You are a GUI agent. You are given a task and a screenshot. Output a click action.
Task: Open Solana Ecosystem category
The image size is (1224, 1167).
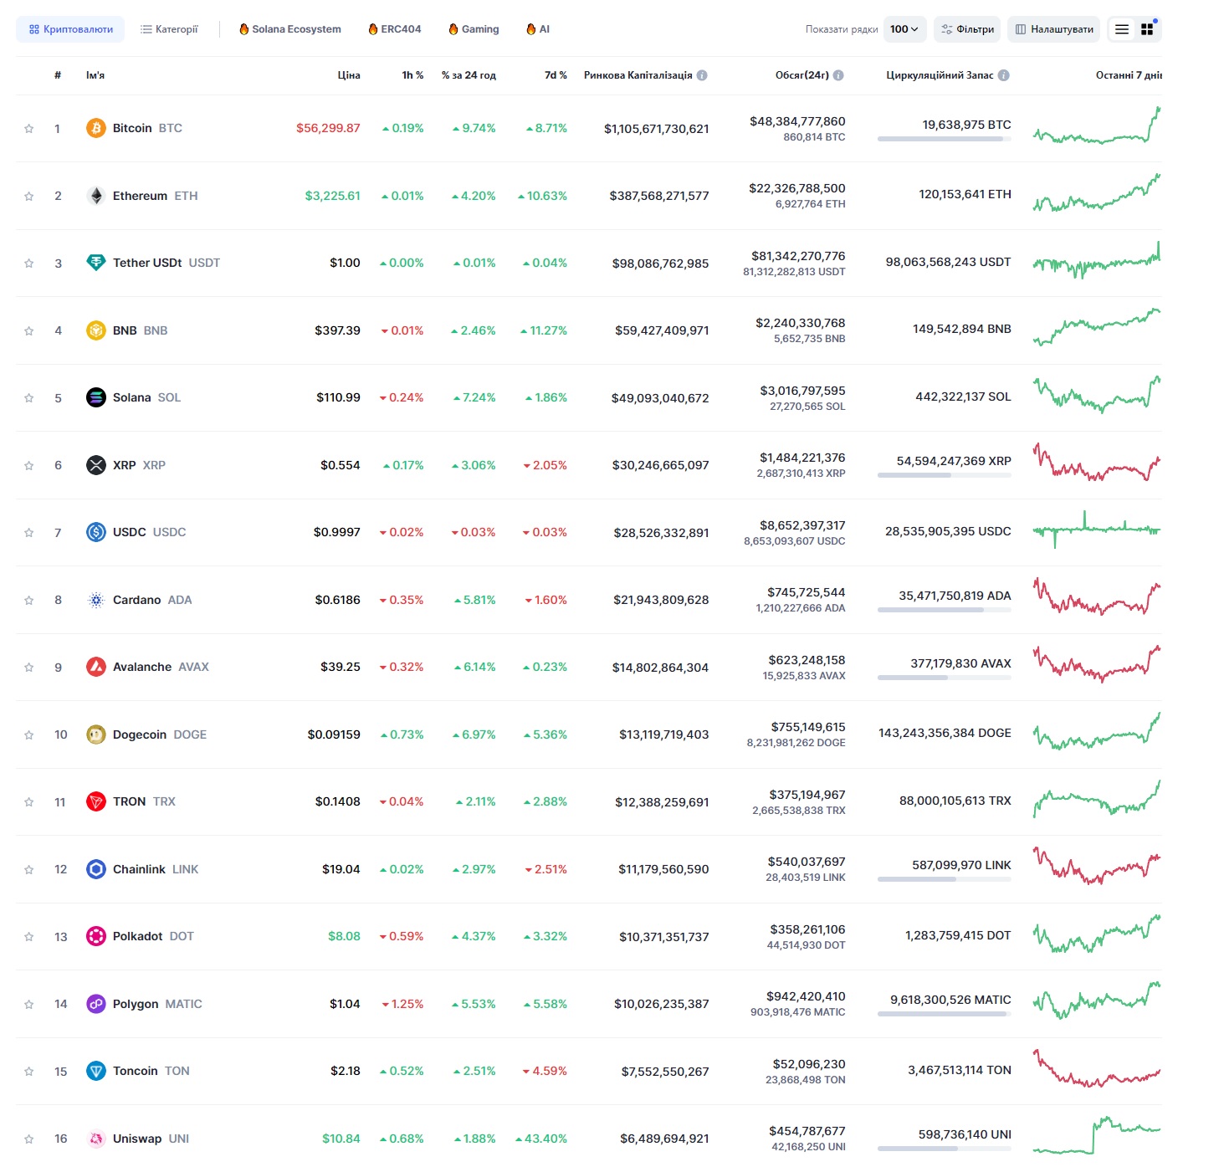coord(290,29)
